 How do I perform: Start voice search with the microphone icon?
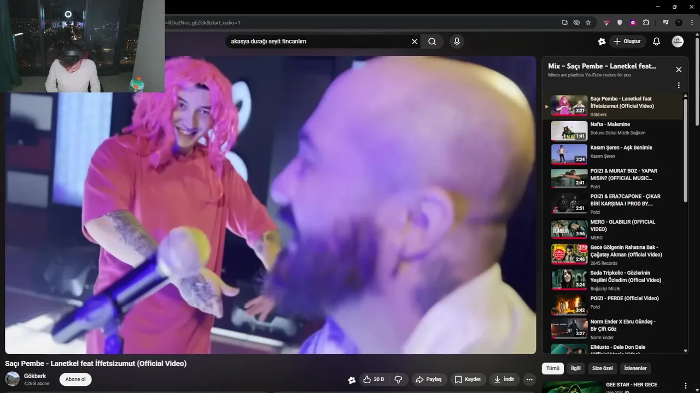pyautogui.click(x=457, y=41)
